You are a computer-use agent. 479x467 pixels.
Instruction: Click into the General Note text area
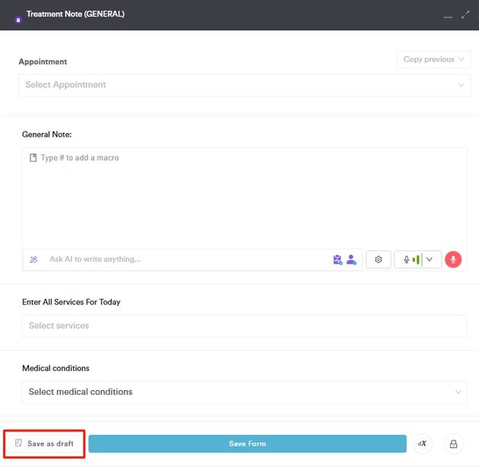tap(244, 198)
